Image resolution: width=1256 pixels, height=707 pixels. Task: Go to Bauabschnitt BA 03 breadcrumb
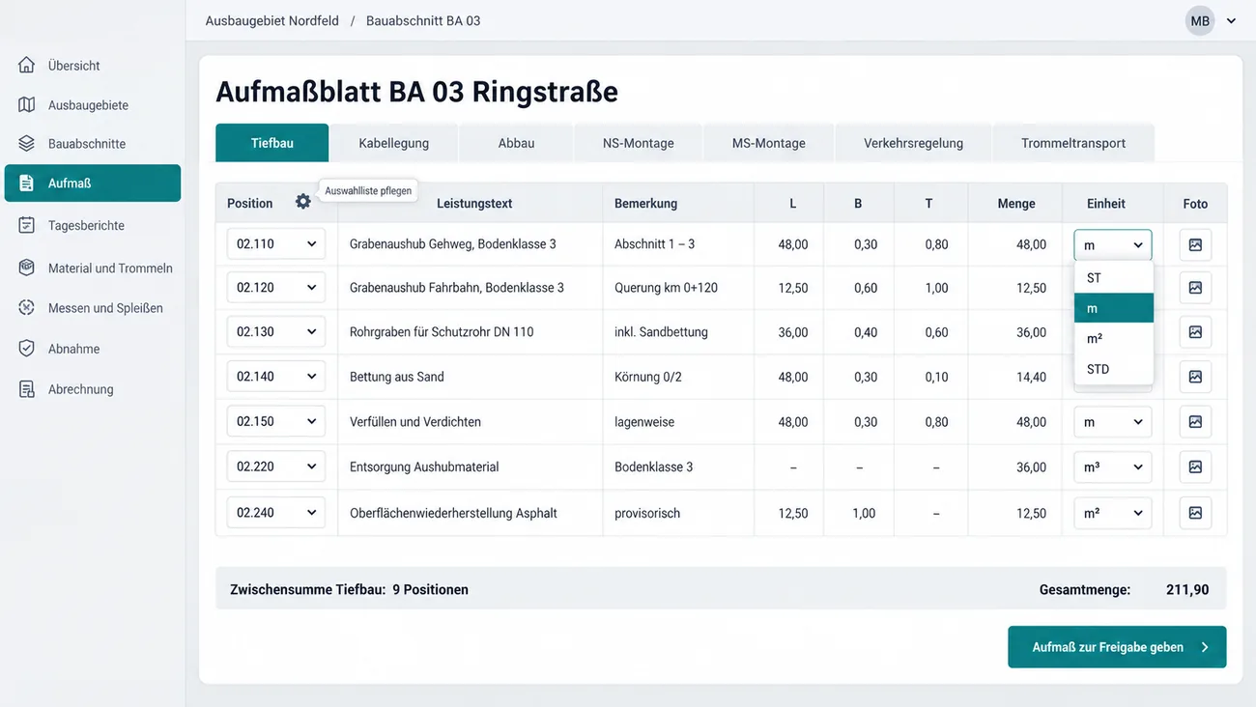pyautogui.click(x=423, y=20)
